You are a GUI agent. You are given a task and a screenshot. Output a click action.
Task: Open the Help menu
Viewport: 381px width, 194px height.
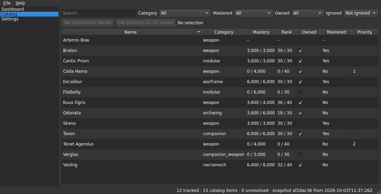tap(20, 3)
